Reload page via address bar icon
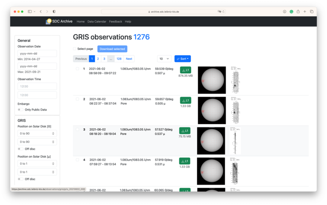 point(224,11)
